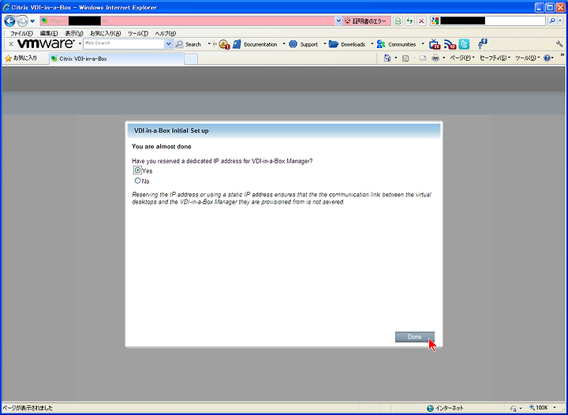
Task: Expand the command bar overflow chevron
Action: 562,55
